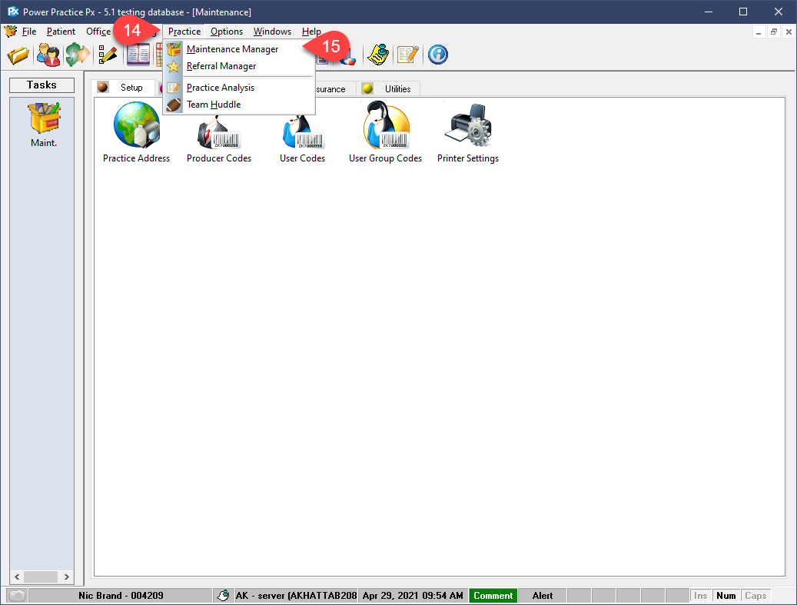The width and height of the screenshot is (797, 605).
Task: Click the Tasks panel horizontal scrollbar thumb
Action: coord(41,577)
